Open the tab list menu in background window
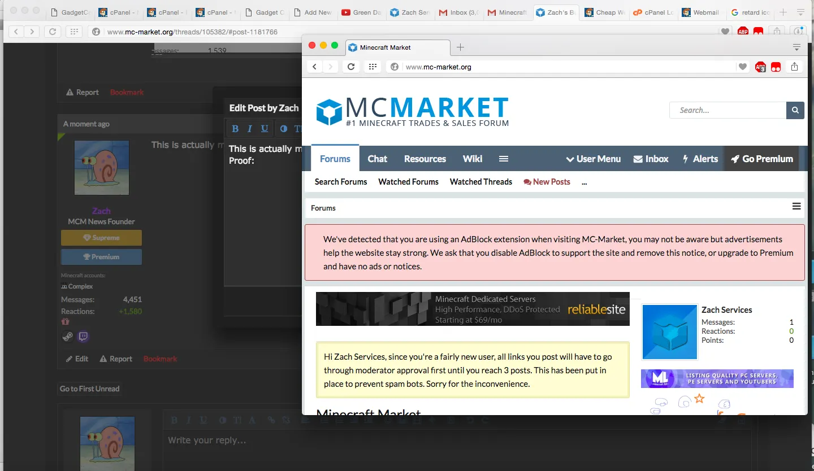The height and width of the screenshot is (471, 814). click(x=800, y=12)
